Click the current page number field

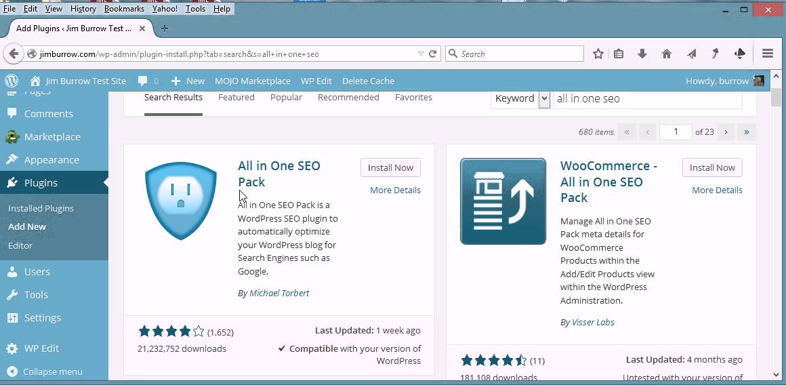(x=676, y=132)
